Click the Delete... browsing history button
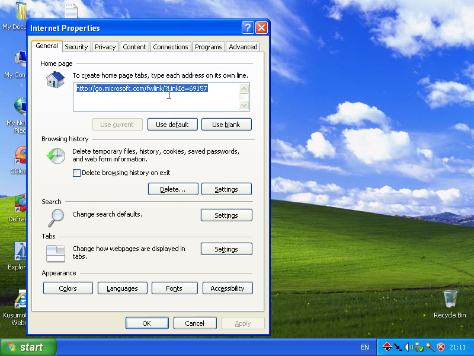Screen dimensions: 474x356 (x=173, y=189)
